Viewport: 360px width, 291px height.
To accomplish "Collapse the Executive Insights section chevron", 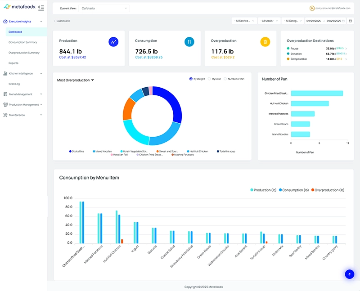I will point(41,22).
